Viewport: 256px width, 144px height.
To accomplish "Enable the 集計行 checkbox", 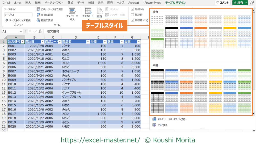I will [132, 15].
